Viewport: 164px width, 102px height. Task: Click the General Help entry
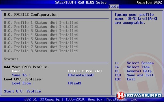(139, 71)
